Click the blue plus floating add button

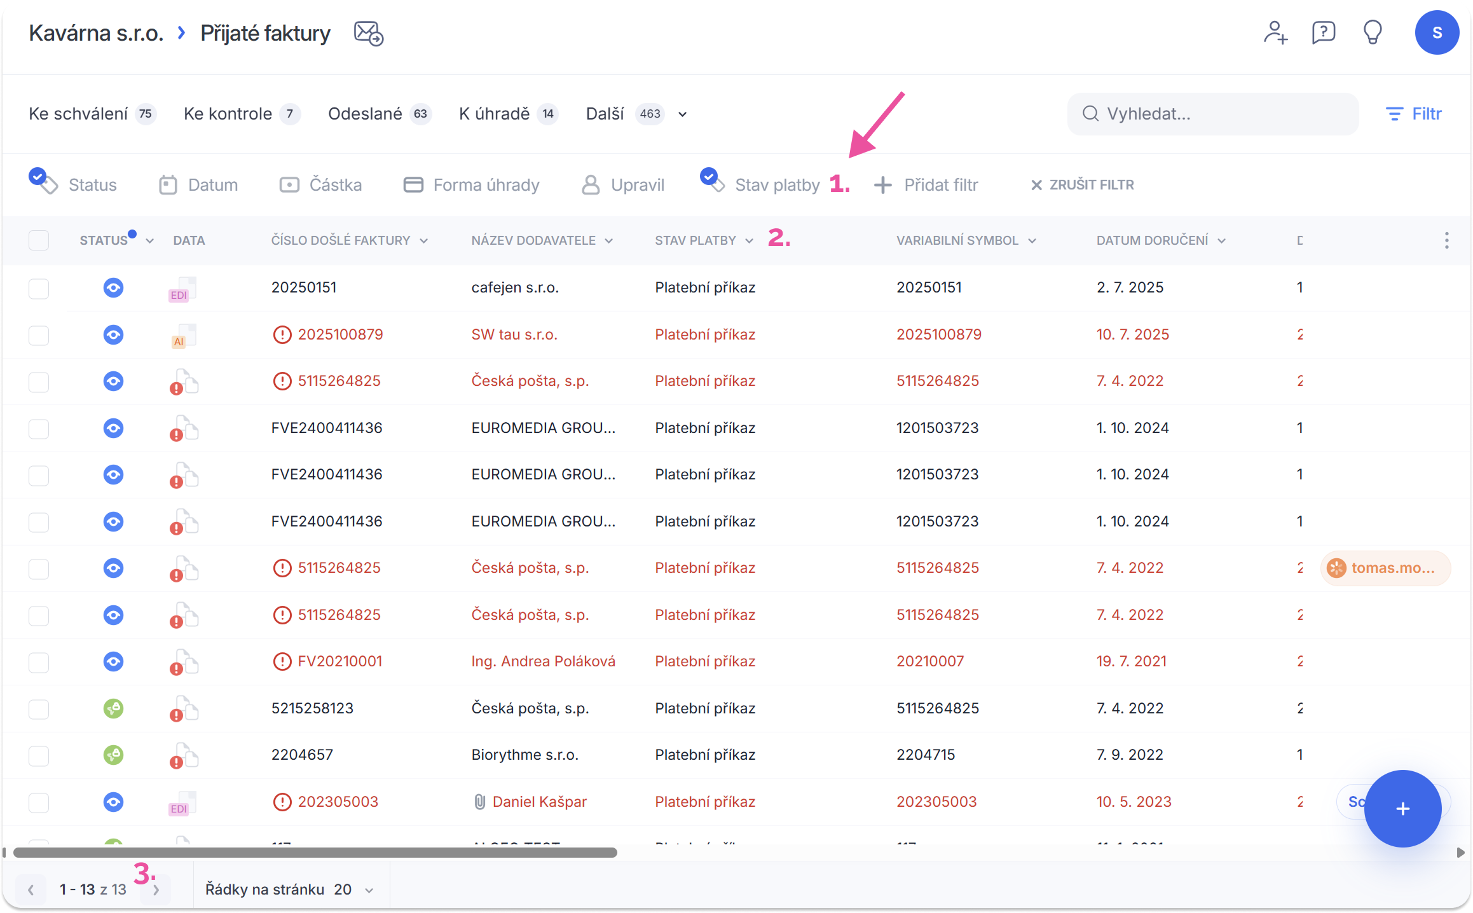click(1402, 808)
